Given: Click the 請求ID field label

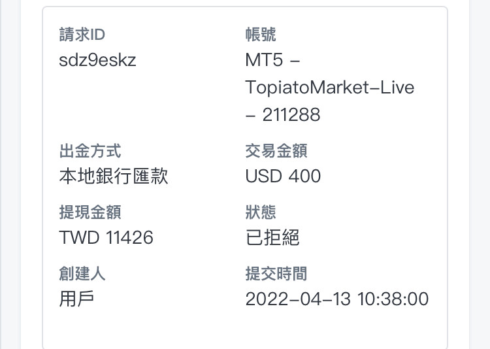Looking at the screenshot, I should (x=82, y=35).
